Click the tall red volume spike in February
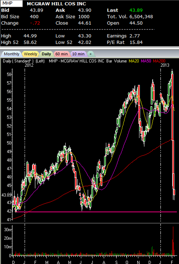This screenshot has height=264, width=179. pyautogui.click(x=173, y=241)
